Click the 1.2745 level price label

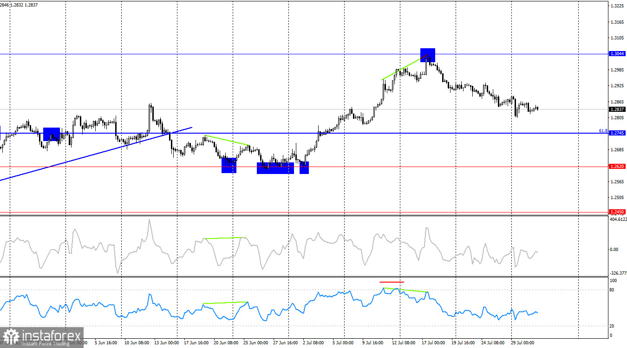click(x=617, y=133)
